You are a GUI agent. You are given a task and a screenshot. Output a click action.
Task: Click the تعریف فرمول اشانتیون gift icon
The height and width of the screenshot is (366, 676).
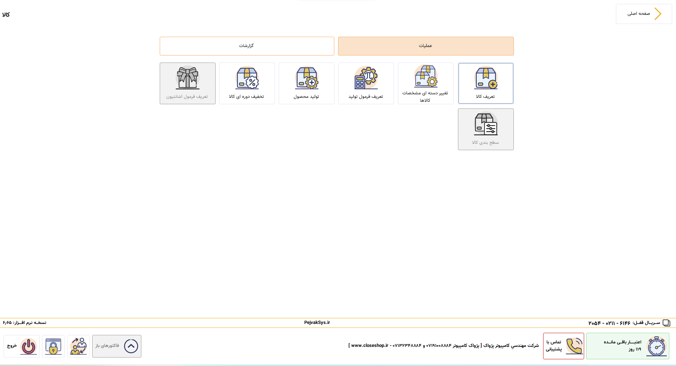click(x=188, y=78)
